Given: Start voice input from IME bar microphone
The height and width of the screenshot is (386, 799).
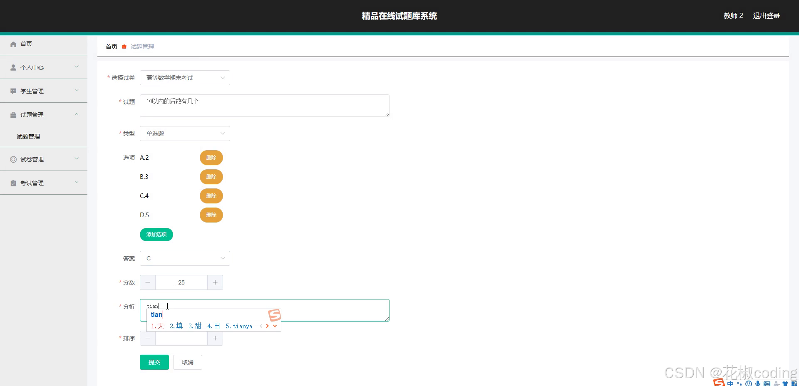Looking at the screenshot, I should click(758, 384).
